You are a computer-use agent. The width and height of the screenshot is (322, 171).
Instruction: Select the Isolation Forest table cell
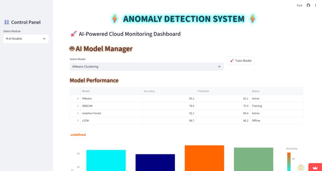click(x=111, y=113)
